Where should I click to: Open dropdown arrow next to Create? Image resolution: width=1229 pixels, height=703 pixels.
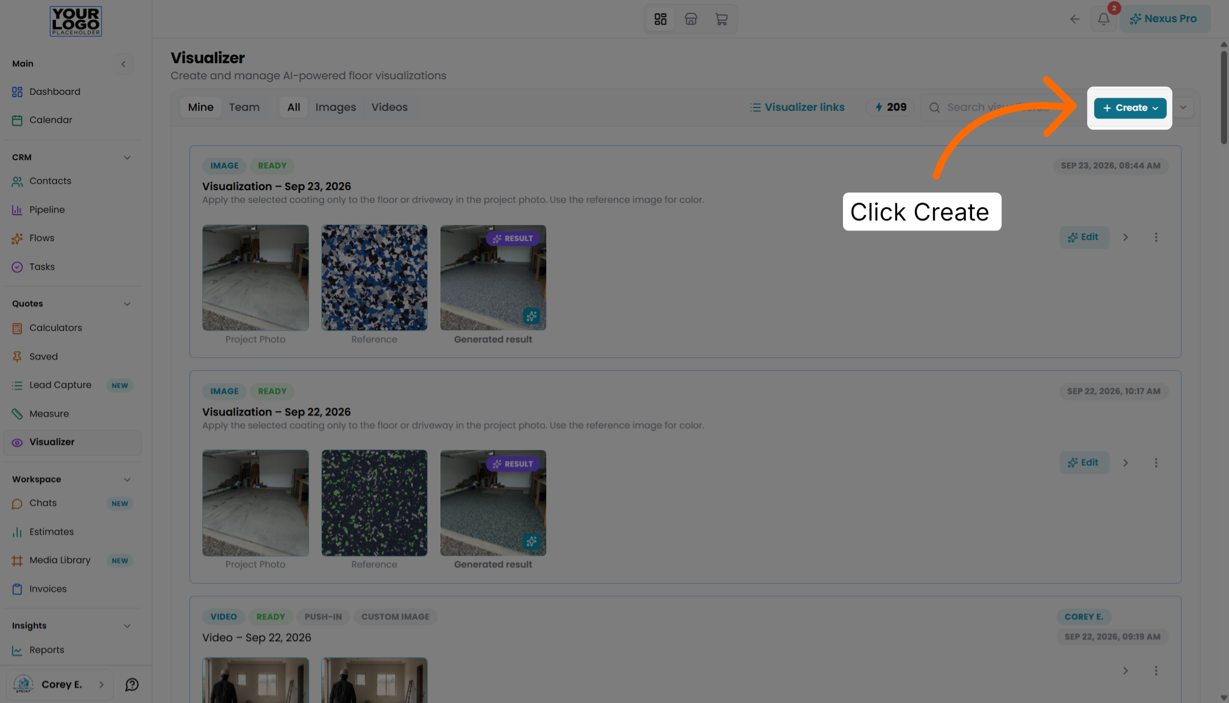tap(1183, 107)
